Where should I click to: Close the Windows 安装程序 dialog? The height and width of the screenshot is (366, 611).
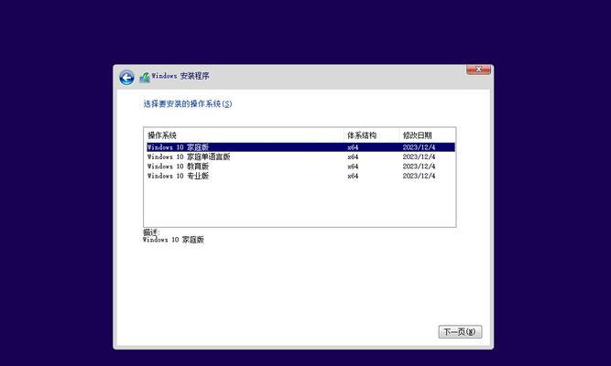478,70
